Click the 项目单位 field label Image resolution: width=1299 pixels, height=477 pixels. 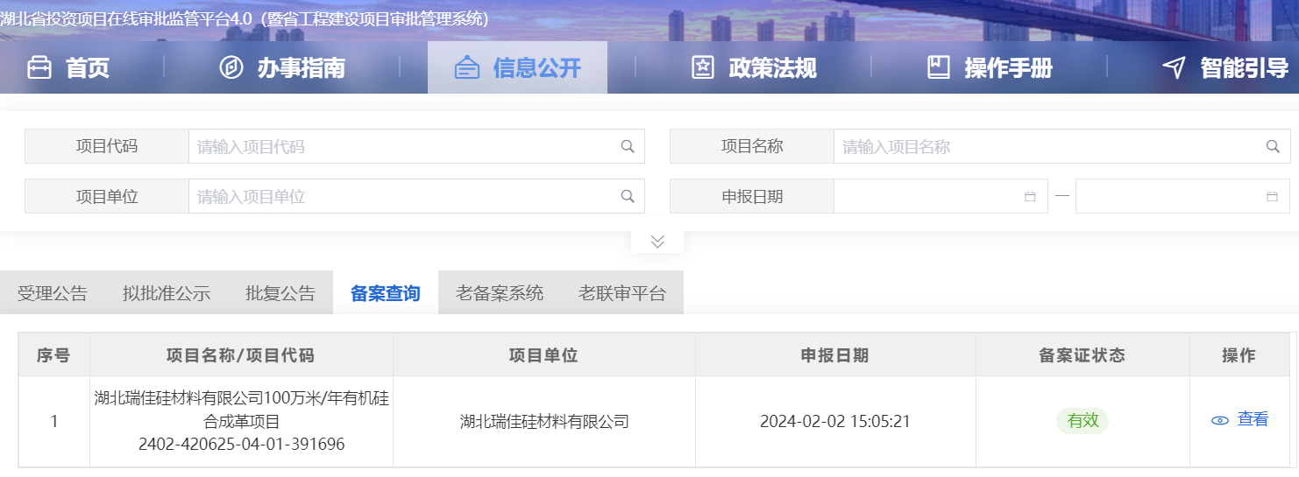point(107,196)
